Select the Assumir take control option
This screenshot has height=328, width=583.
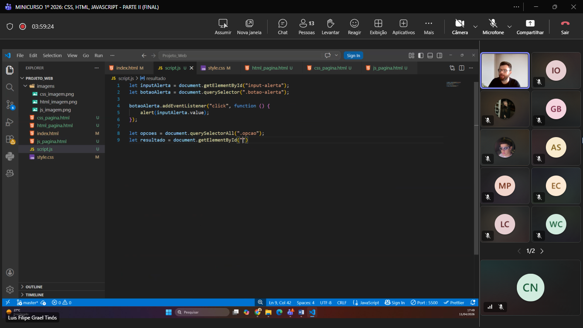click(223, 26)
